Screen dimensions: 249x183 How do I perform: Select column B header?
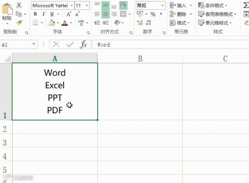click(x=140, y=58)
